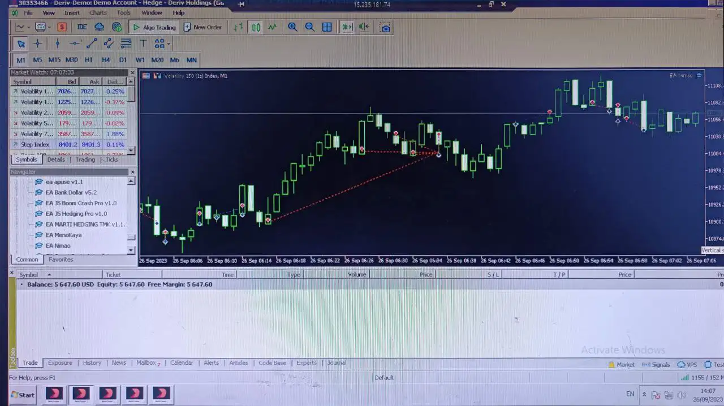Click Market Watch scrollbar down arrow
Image resolution: width=724 pixels, height=406 pixels.
click(131, 150)
